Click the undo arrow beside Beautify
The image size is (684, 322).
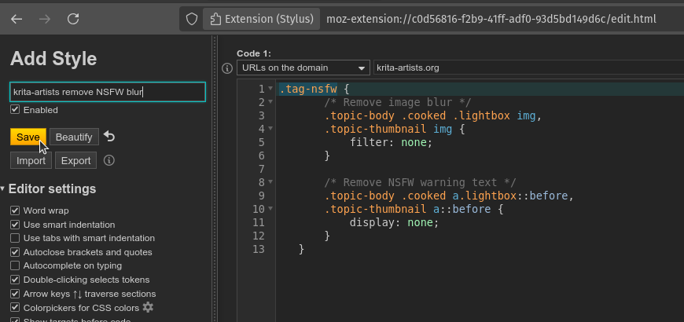tap(109, 137)
